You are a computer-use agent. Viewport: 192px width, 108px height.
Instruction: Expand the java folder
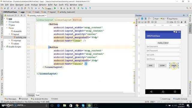(7, 25)
